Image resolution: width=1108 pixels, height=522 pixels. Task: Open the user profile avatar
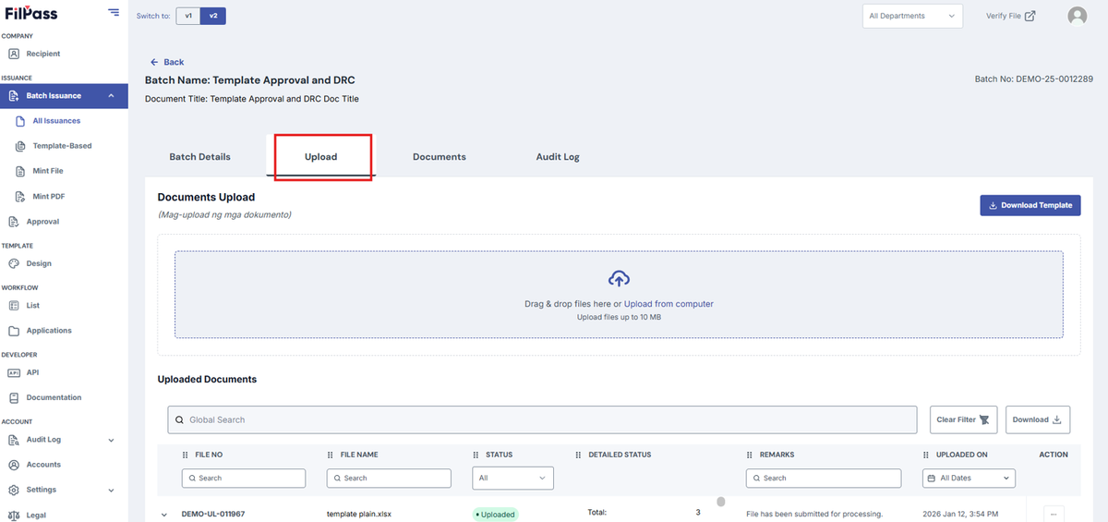pyautogui.click(x=1077, y=16)
